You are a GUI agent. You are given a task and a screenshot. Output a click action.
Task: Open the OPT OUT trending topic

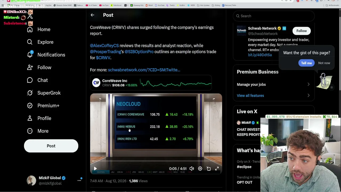point(245,182)
